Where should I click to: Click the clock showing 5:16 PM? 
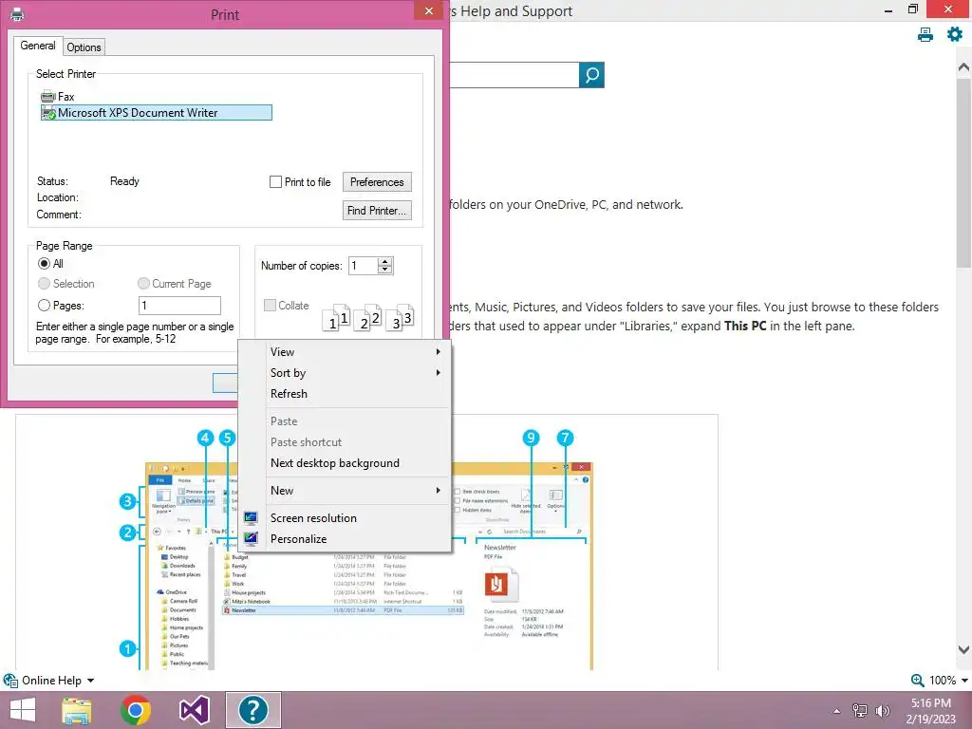930,703
